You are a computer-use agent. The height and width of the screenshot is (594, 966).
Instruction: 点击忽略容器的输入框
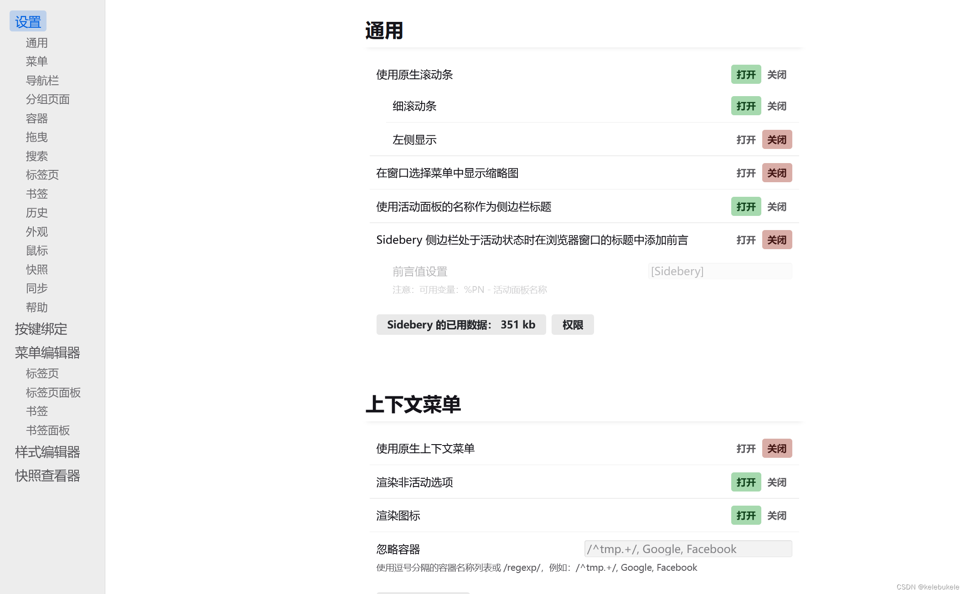pyautogui.click(x=688, y=549)
